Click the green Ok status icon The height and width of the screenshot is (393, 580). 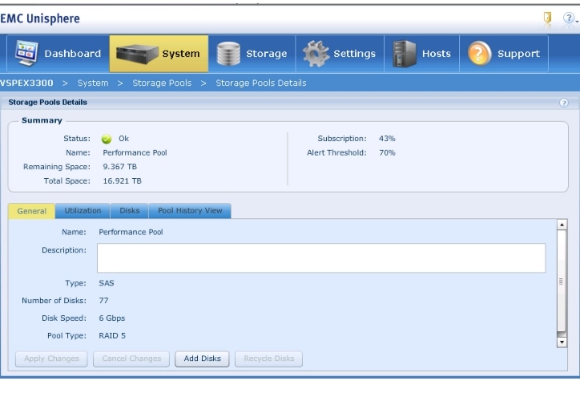(107, 139)
